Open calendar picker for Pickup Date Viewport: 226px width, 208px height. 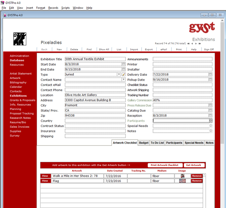(x=210, y=80)
